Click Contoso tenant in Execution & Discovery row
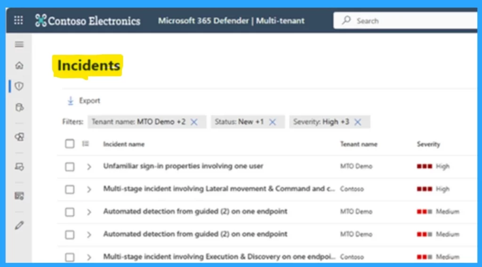This screenshot has height=267, width=482. 352,257
